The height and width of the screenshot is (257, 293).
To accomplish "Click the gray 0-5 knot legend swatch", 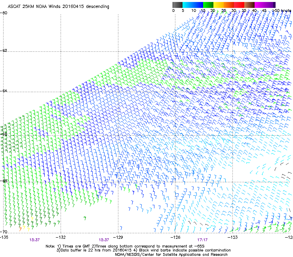I will [177, 5].
